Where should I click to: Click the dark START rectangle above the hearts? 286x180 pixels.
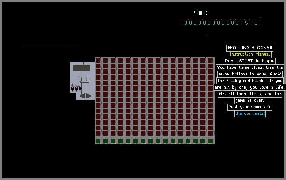click(81, 68)
